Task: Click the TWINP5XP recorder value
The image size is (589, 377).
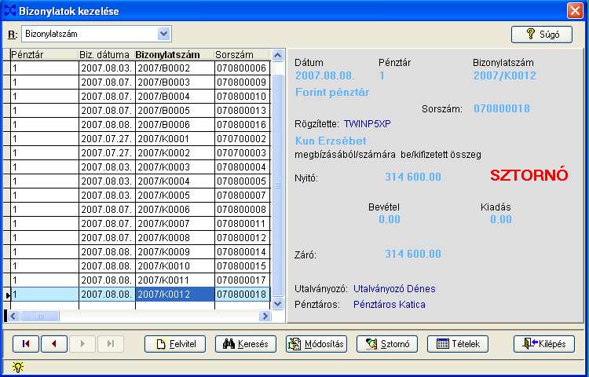Action: [367, 124]
